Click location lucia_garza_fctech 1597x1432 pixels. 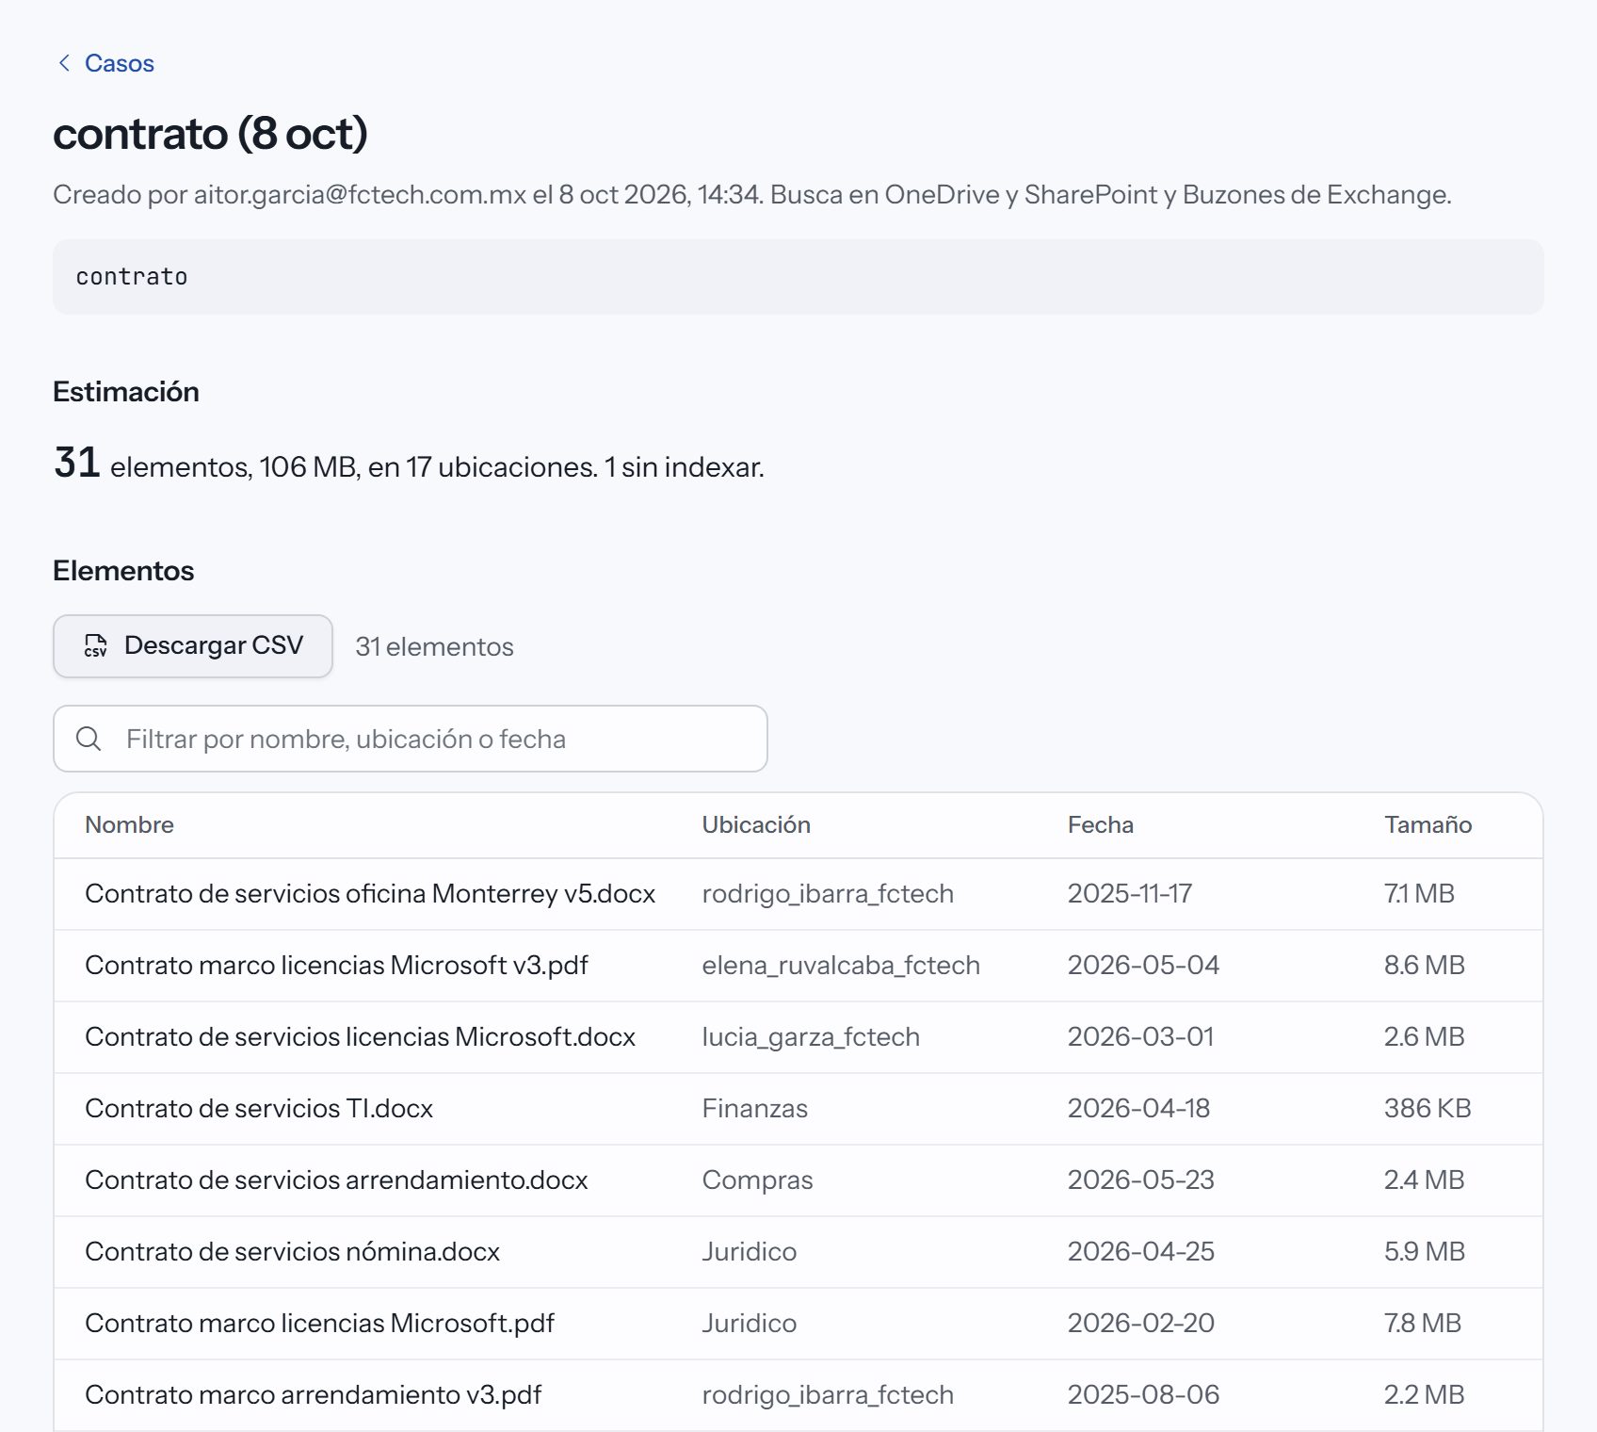[811, 1036]
